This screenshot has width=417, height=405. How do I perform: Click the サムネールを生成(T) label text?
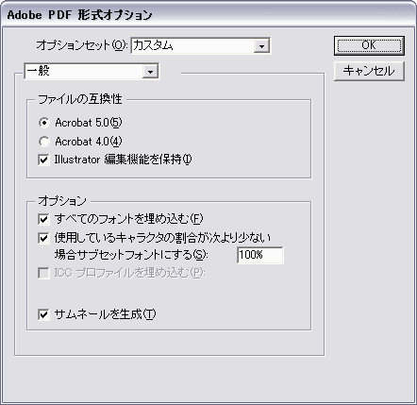pyautogui.click(x=105, y=314)
